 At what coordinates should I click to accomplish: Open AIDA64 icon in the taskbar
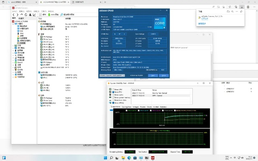tap(154, 158)
